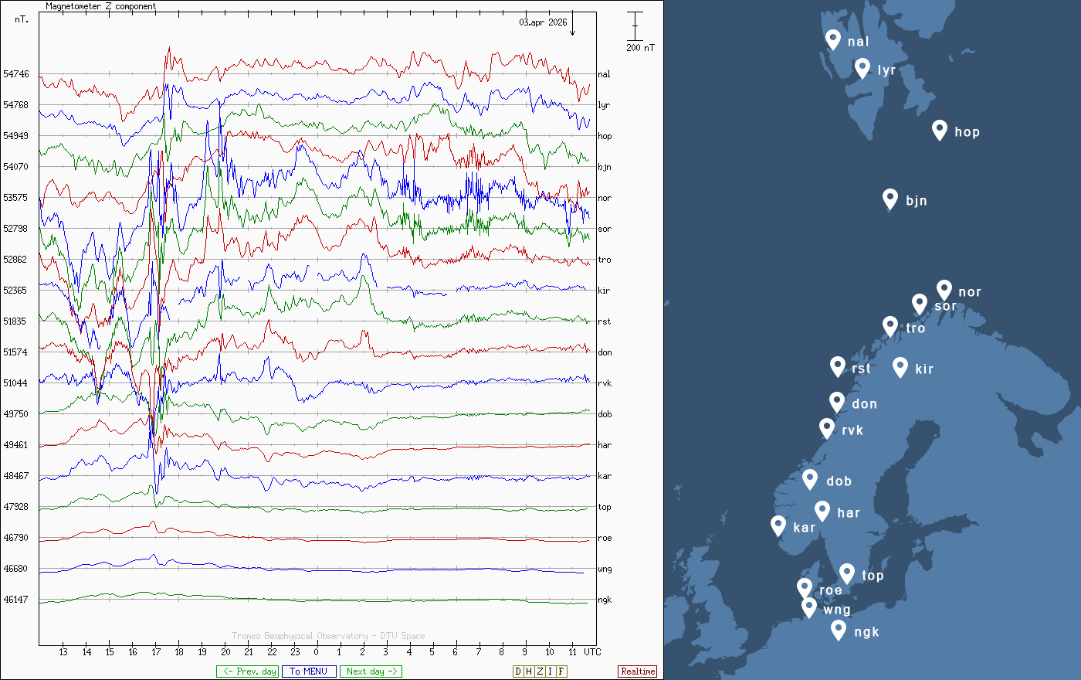1081x680 pixels.
Task: Click the 200 nT scale bar
Action: click(635, 27)
